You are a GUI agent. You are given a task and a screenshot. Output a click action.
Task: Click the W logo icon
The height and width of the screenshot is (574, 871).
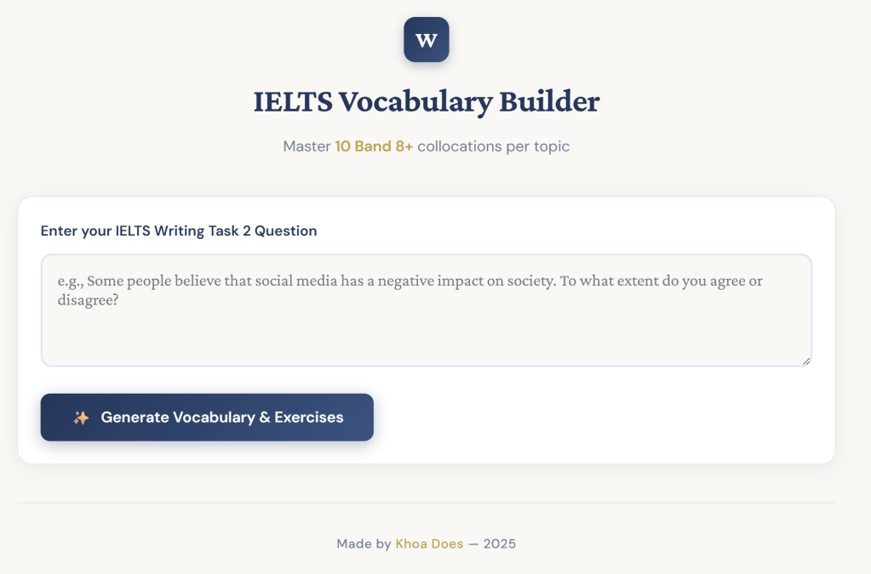(427, 40)
